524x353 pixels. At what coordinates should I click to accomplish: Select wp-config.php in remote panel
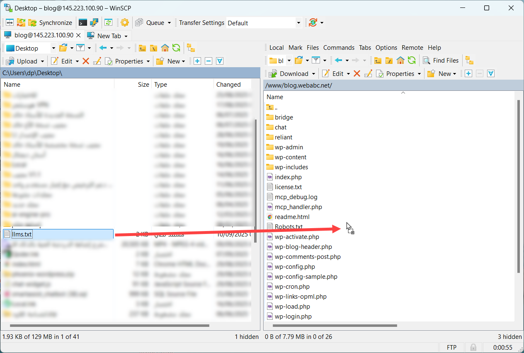(295, 267)
